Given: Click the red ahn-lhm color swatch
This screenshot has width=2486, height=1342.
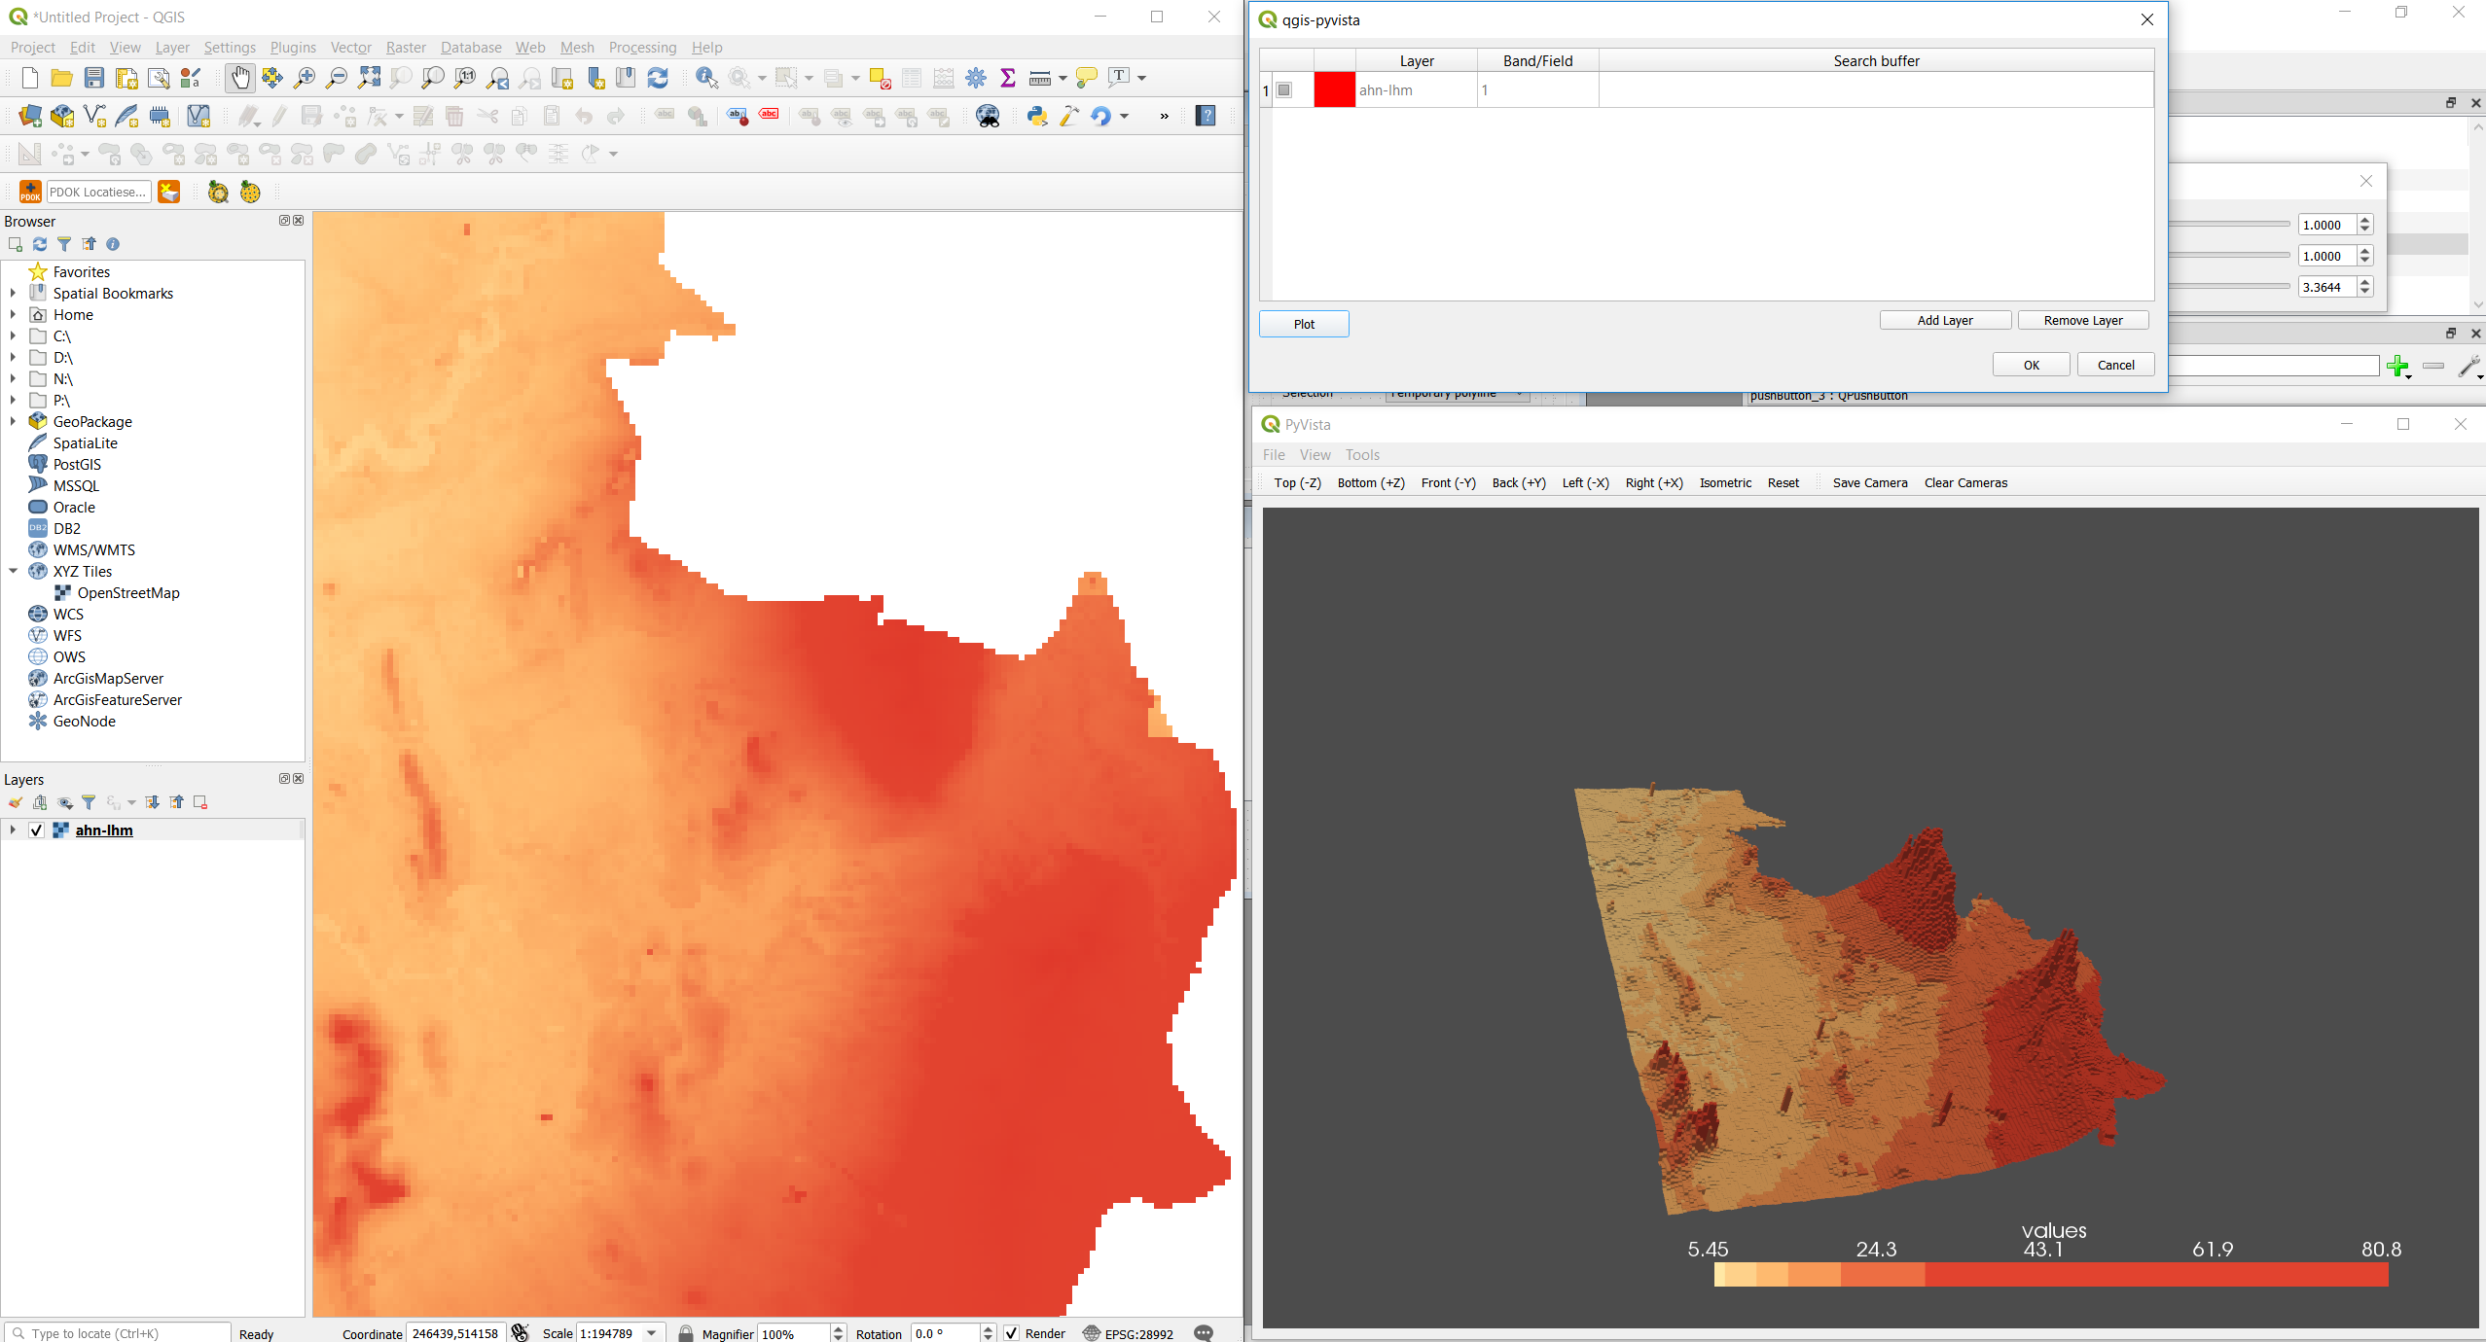Looking at the screenshot, I should click(1334, 90).
